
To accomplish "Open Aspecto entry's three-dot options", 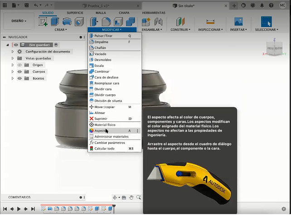I will [x=137, y=131].
